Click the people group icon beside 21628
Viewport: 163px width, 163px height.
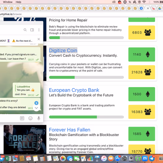pyautogui.click(x=148, y=72)
